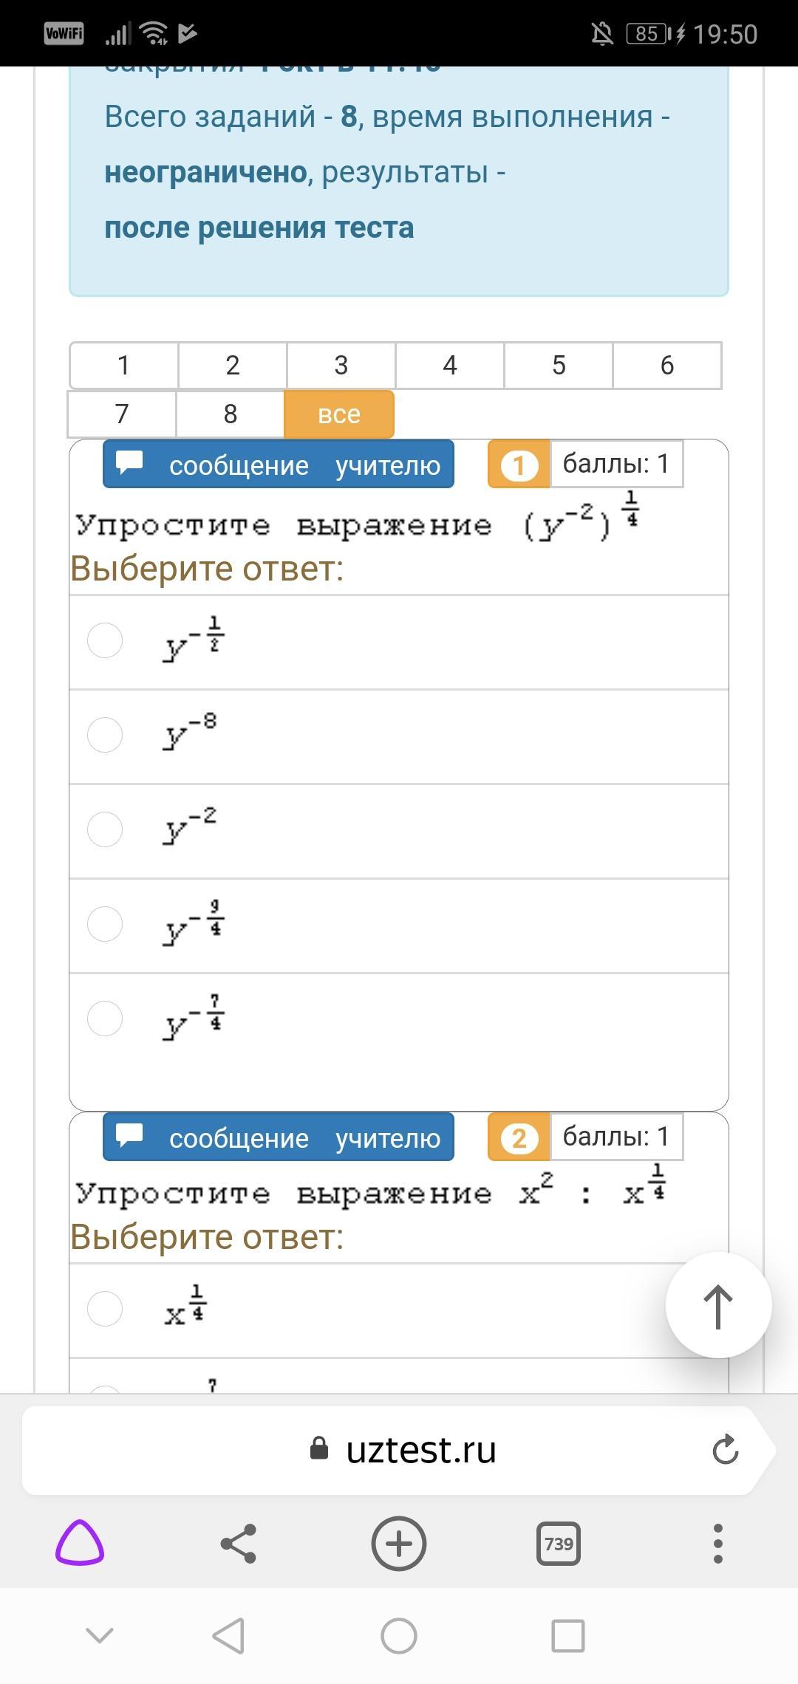Choose x to the 1/4 answer in question 2
The image size is (798, 1684).
point(105,1309)
